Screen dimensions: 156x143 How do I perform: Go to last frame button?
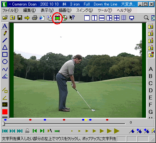point(20,131)
